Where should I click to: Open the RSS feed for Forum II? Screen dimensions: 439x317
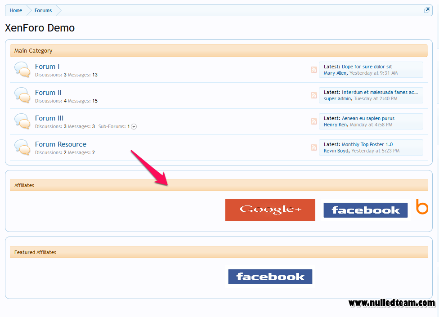314,95
